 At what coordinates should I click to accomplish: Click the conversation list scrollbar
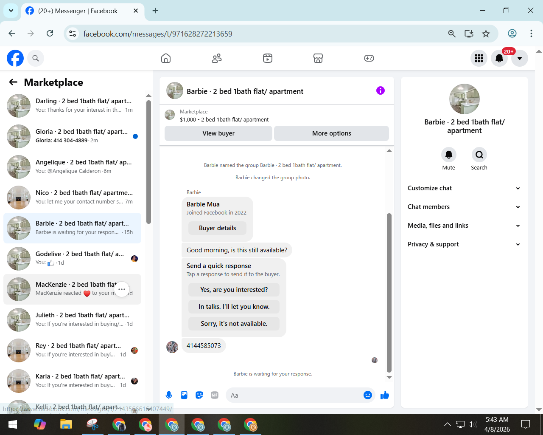tap(148, 162)
